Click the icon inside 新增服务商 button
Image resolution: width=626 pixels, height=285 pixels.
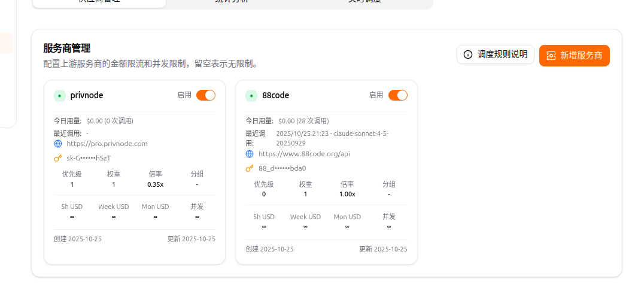tap(551, 56)
